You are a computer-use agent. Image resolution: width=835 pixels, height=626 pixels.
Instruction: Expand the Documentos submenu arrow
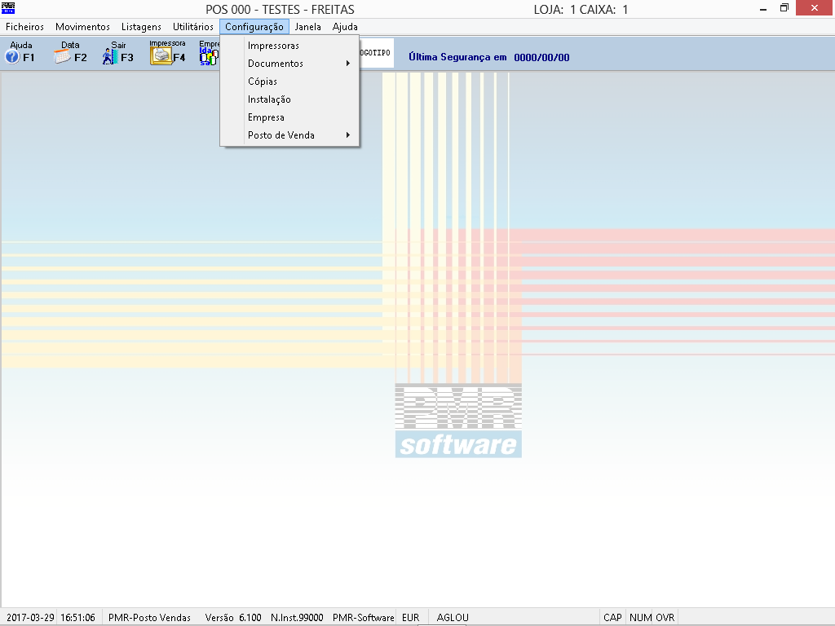point(348,64)
